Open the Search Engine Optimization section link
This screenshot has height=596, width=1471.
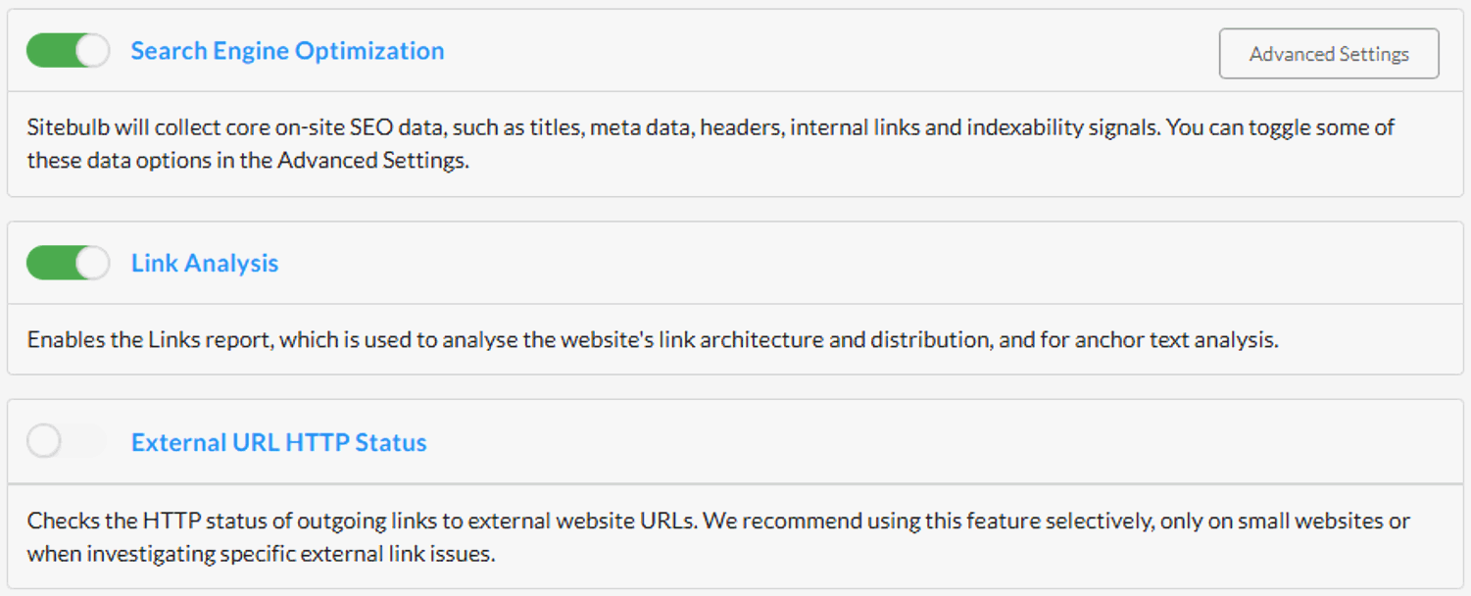[287, 50]
